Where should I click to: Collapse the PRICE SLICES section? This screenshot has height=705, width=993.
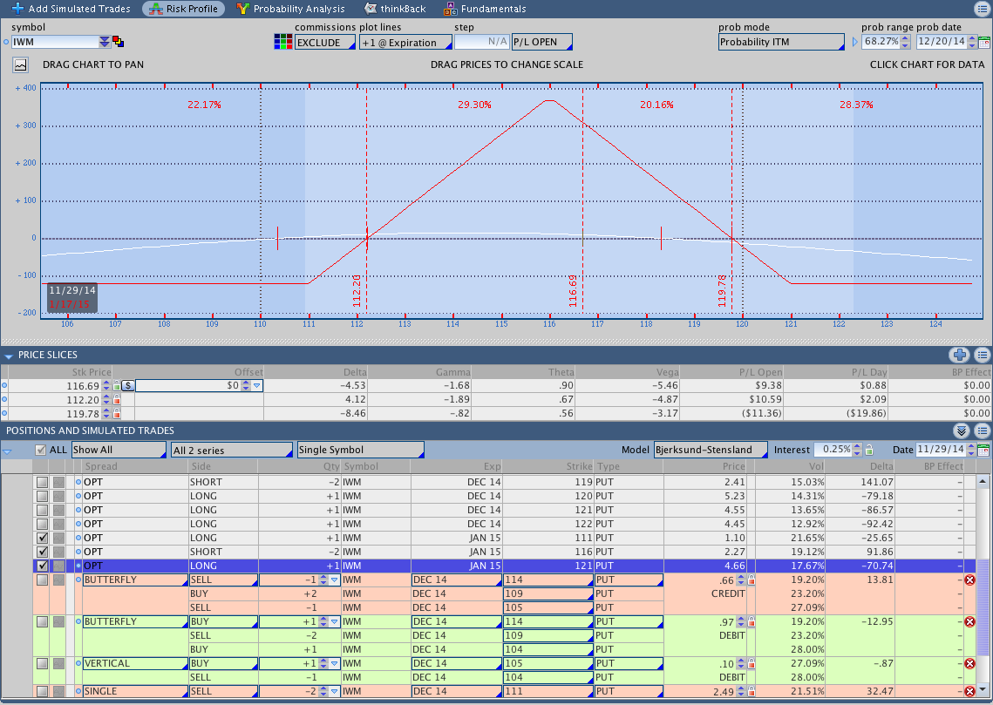[x=8, y=356]
